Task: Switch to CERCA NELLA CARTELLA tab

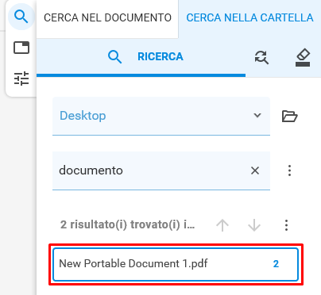Action: pos(249,18)
